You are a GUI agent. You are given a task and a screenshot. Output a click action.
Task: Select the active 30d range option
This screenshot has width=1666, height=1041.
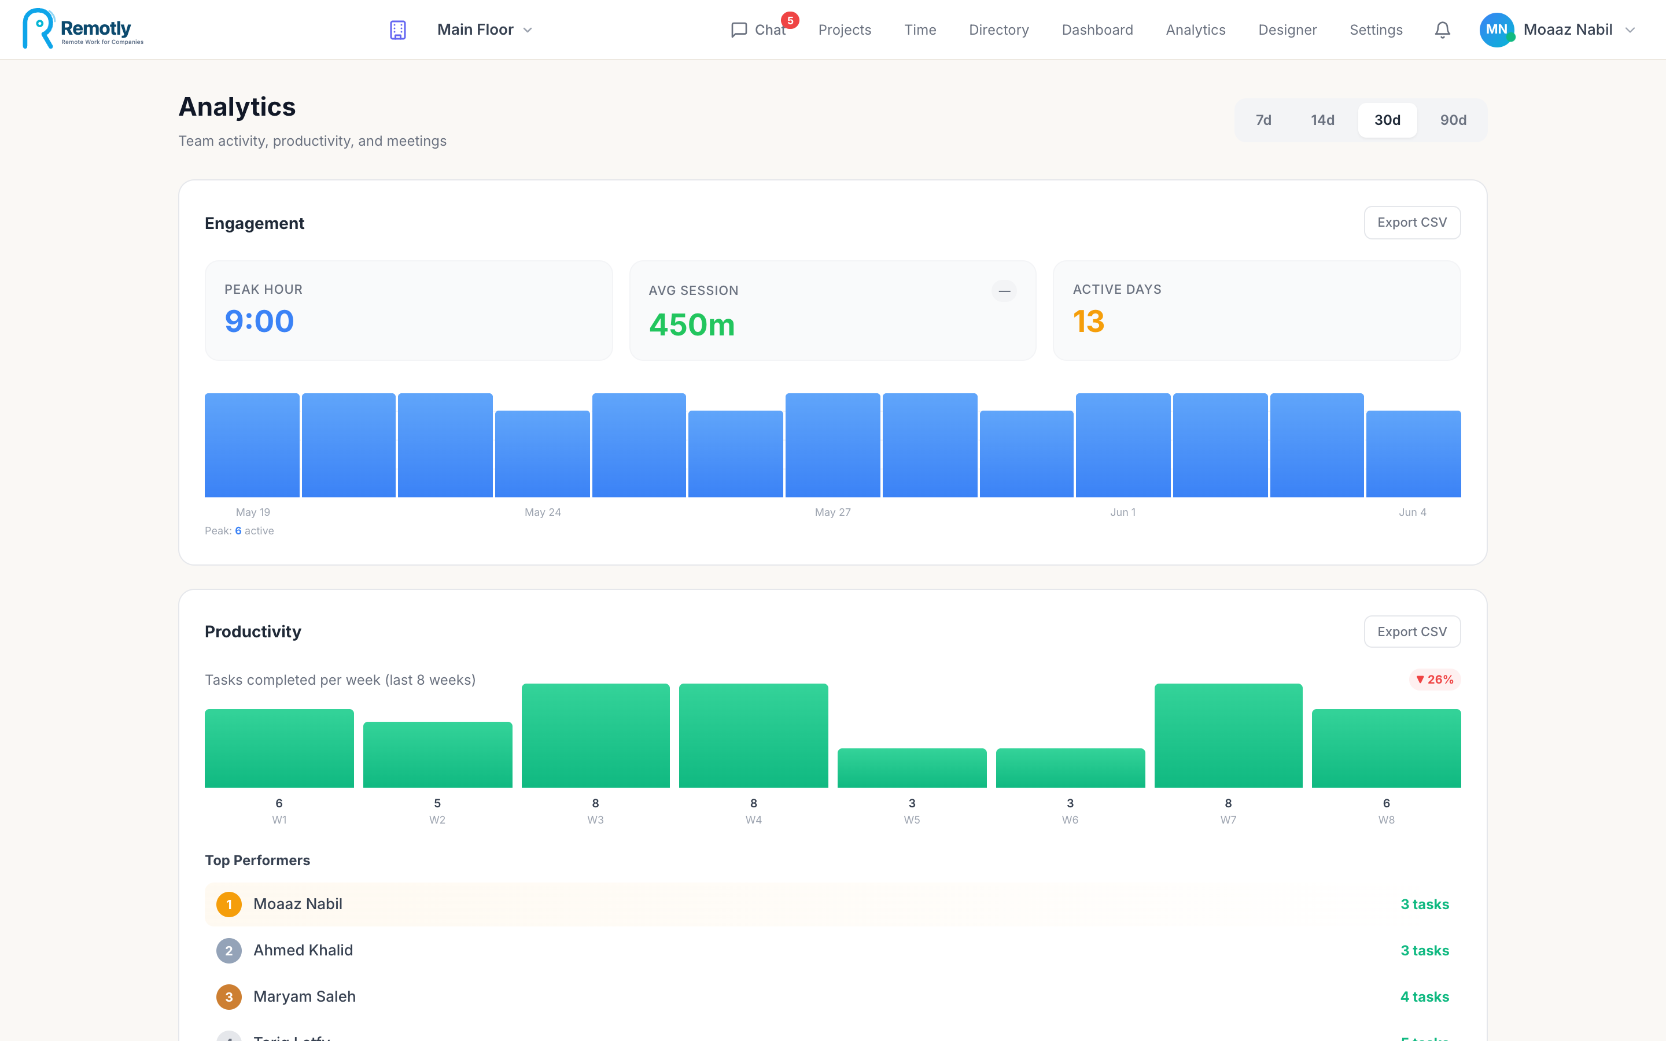(1387, 120)
